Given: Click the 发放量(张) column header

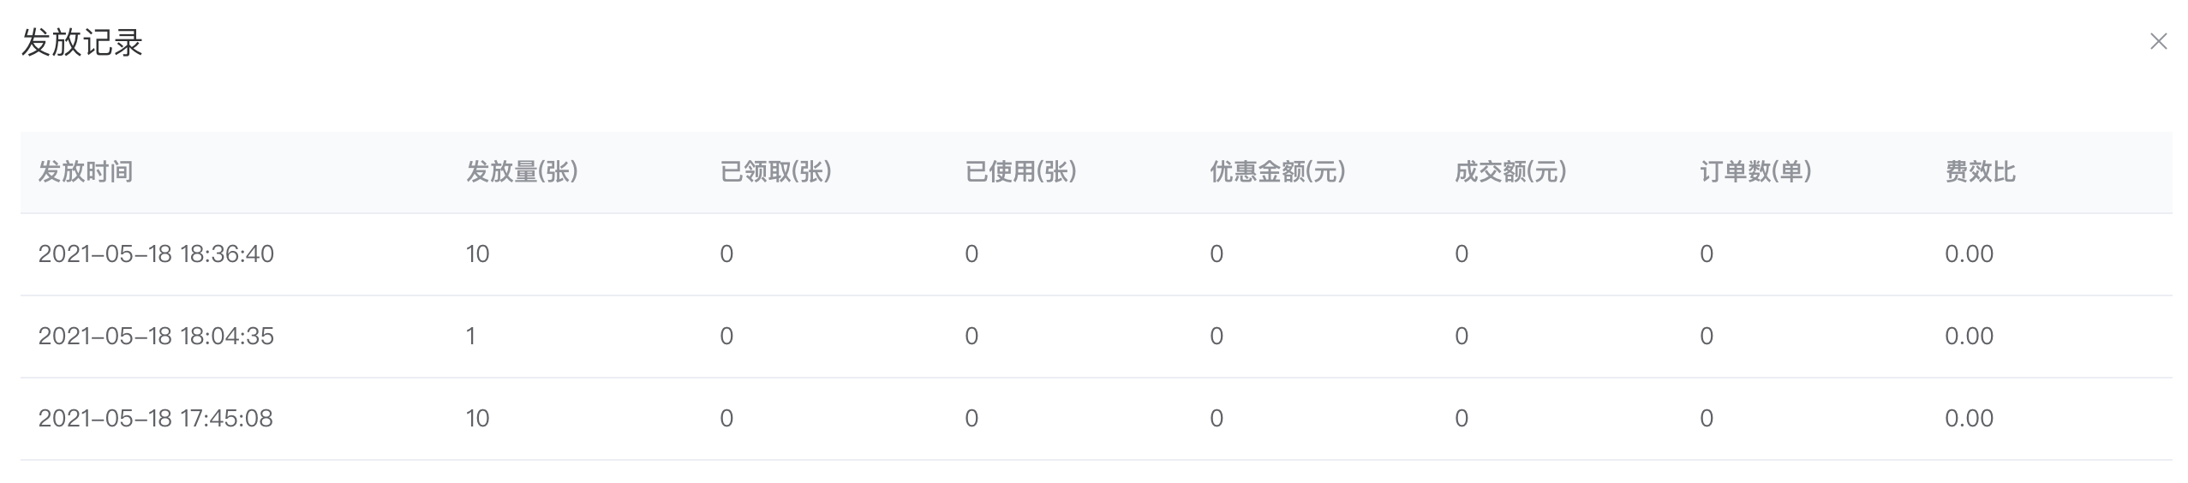Looking at the screenshot, I should [522, 172].
